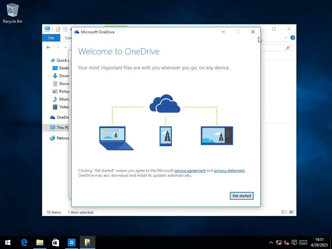The image size is (332, 249).
Task: Minimize the Microsoft OneDrive dialog
Action: coord(223,32)
